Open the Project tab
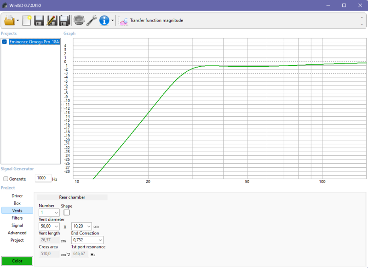Screen dimensions: 368x268 tap(17, 240)
